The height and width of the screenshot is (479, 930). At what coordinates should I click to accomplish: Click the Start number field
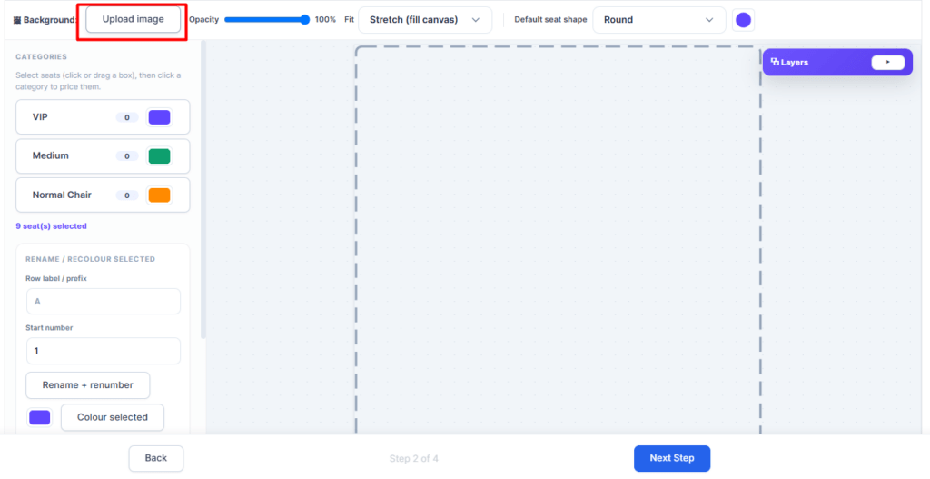pyautogui.click(x=104, y=351)
